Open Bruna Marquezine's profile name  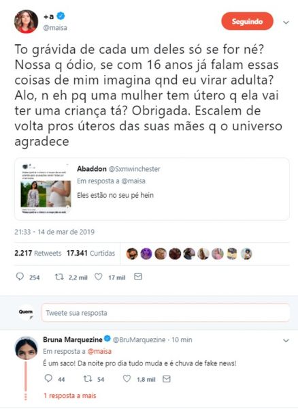coord(73,339)
